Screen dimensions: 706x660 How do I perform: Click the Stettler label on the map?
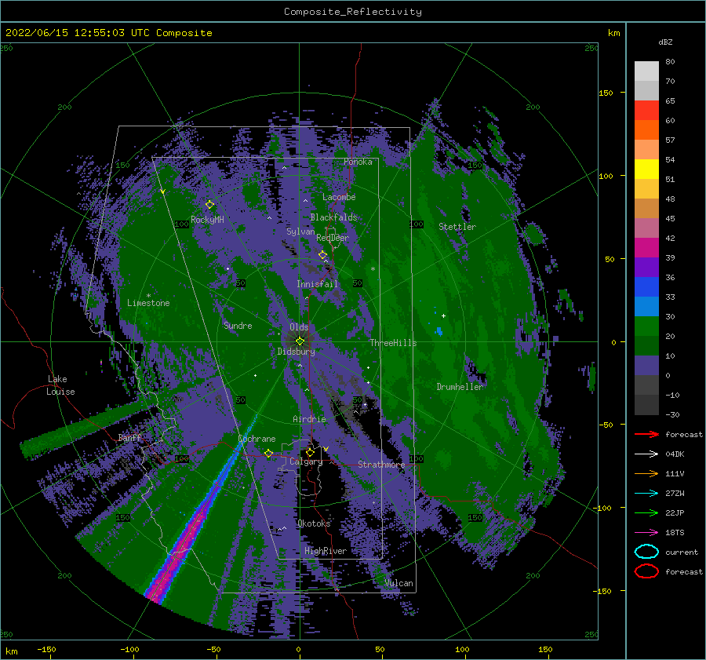pos(457,227)
